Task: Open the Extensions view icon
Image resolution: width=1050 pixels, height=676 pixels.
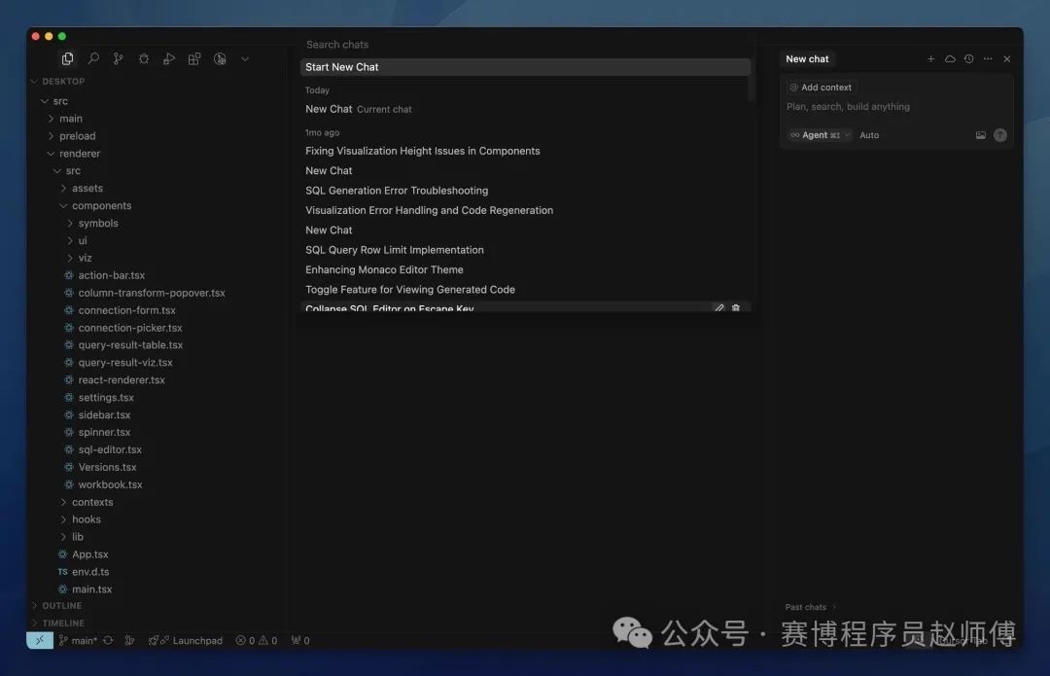Action: 194,59
